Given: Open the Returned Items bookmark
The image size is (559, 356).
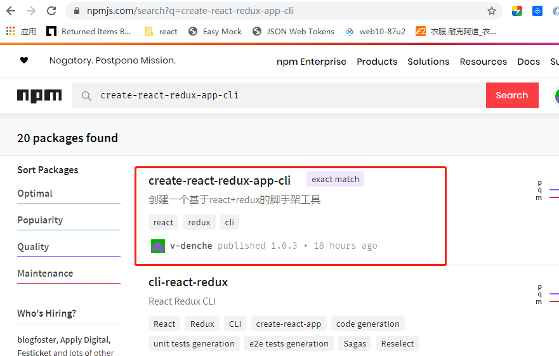Looking at the screenshot, I should 89,31.
